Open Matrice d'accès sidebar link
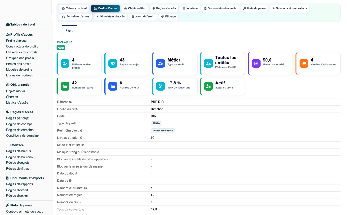347x215 pixels. 17,103
